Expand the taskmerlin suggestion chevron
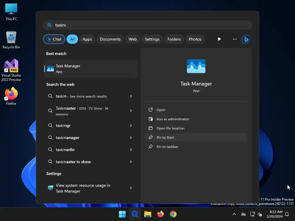The width and height of the screenshot is (295, 221). (x=131, y=150)
